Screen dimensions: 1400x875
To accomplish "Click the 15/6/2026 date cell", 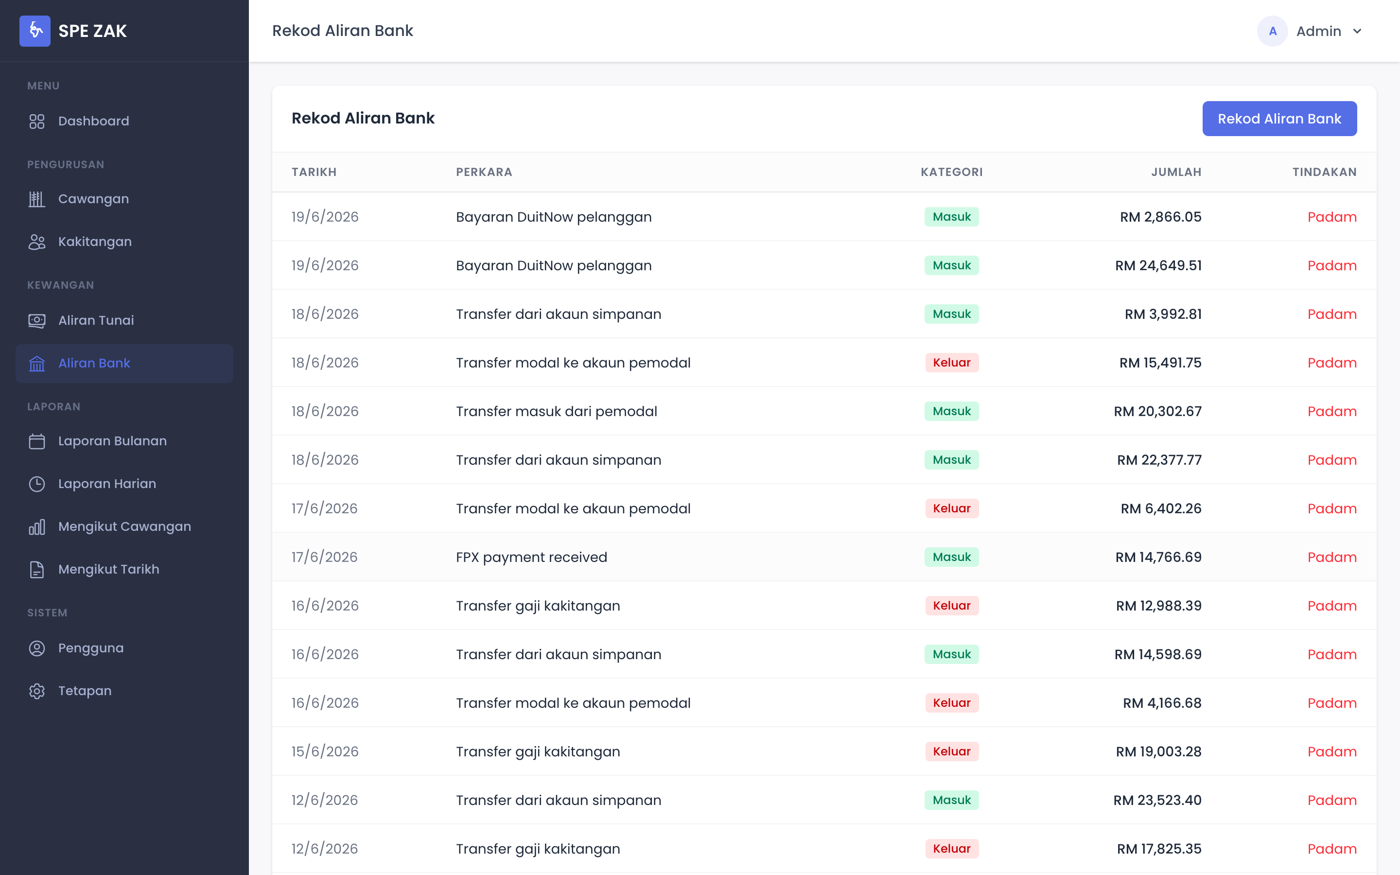I will 325,752.
